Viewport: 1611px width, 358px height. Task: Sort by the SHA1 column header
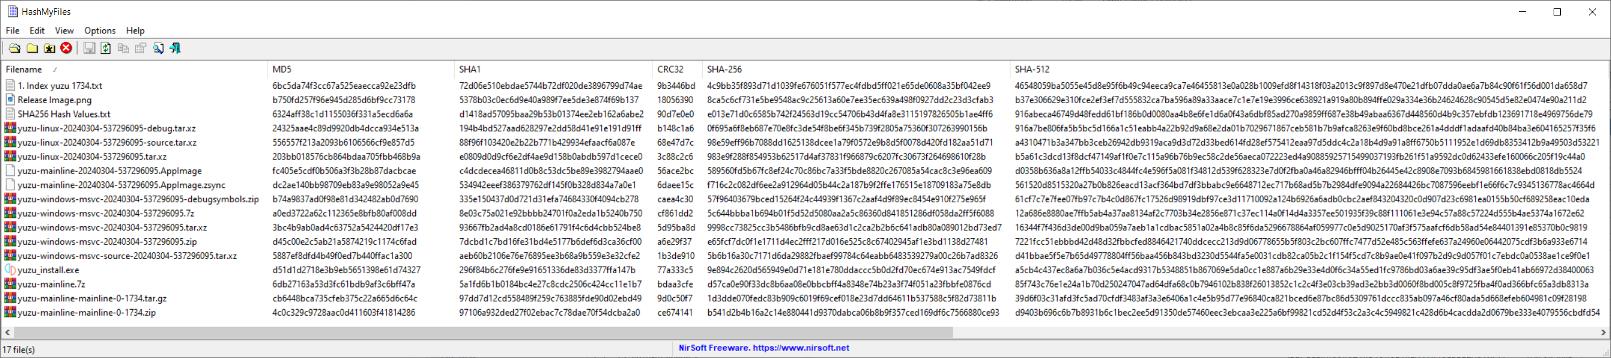coord(553,69)
